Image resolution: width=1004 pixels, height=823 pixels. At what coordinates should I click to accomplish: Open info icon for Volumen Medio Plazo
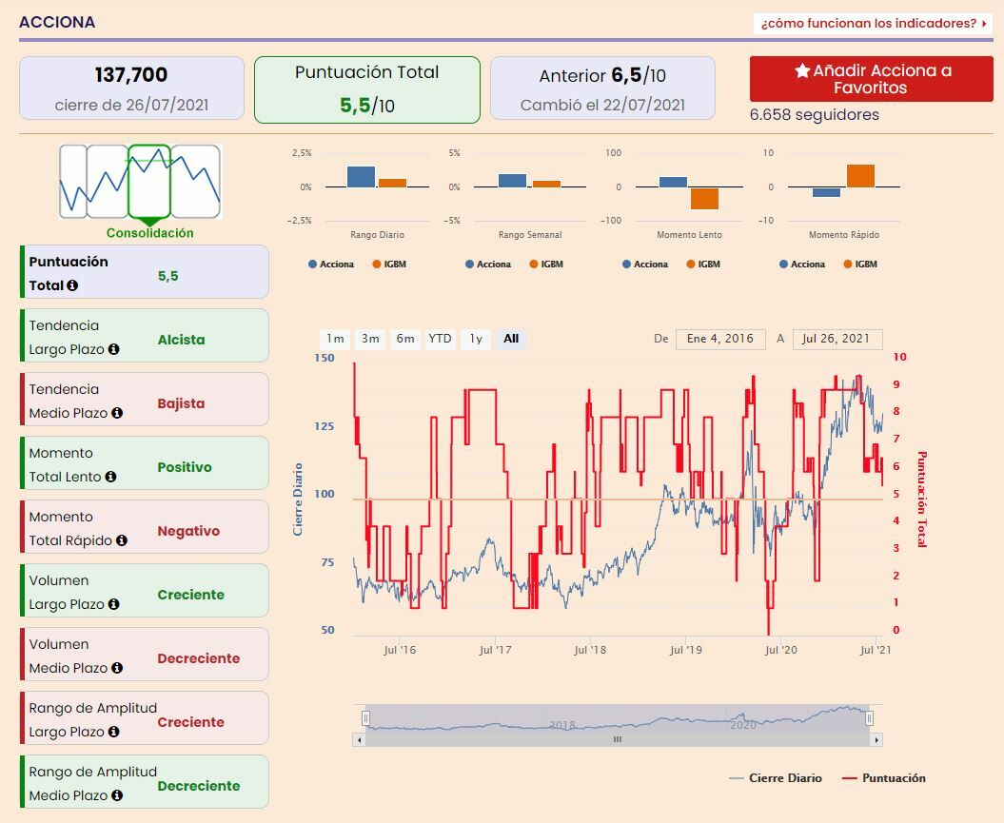click(116, 668)
